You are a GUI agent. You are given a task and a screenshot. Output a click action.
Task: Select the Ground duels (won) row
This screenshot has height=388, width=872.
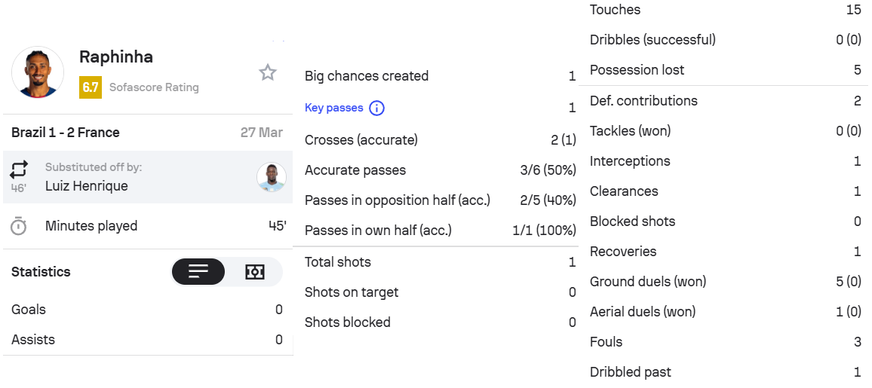725,282
